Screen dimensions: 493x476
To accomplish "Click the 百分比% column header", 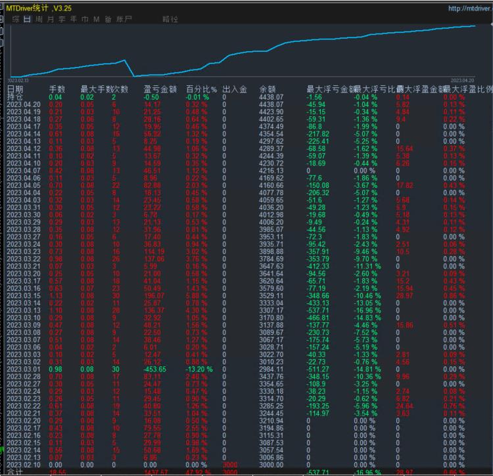I will point(201,89).
